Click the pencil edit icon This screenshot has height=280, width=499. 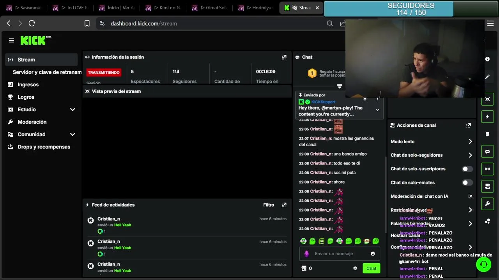pyautogui.click(x=487, y=77)
